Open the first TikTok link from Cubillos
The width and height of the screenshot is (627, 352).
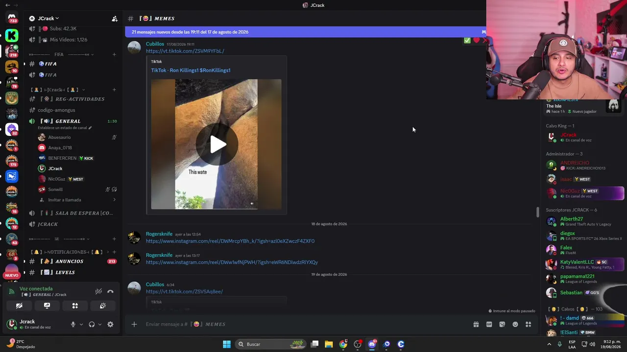185,51
